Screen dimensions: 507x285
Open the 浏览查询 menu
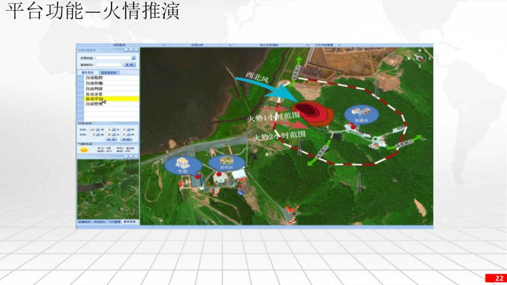pyautogui.click(x=119, y=45)
